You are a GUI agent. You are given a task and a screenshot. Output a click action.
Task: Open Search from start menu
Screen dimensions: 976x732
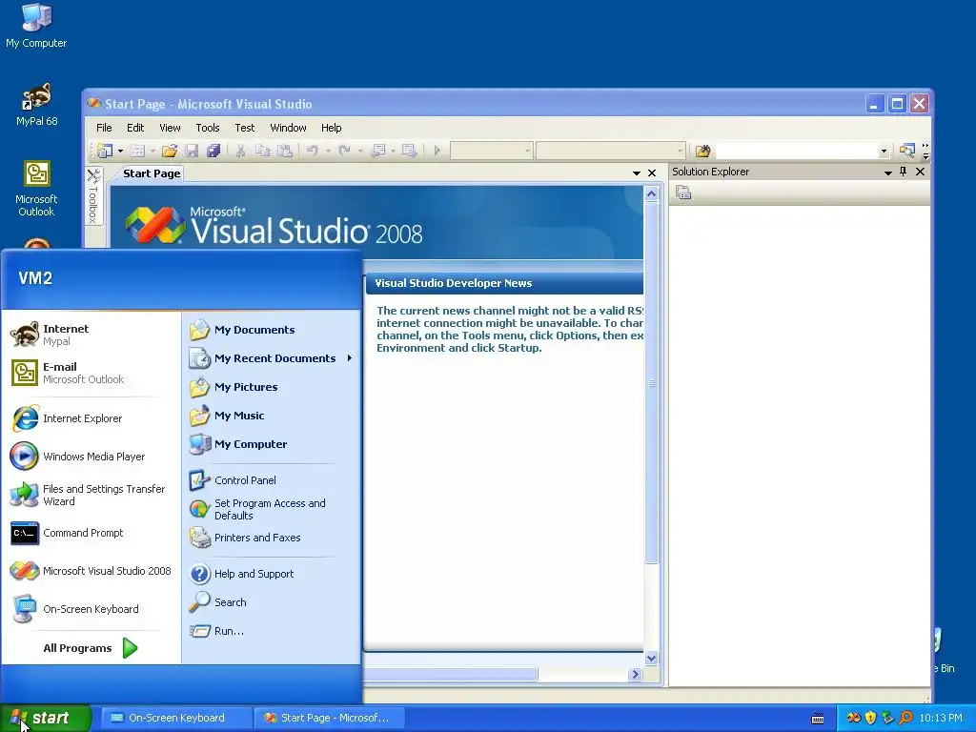pyautogui.click(x=272, y=602)
